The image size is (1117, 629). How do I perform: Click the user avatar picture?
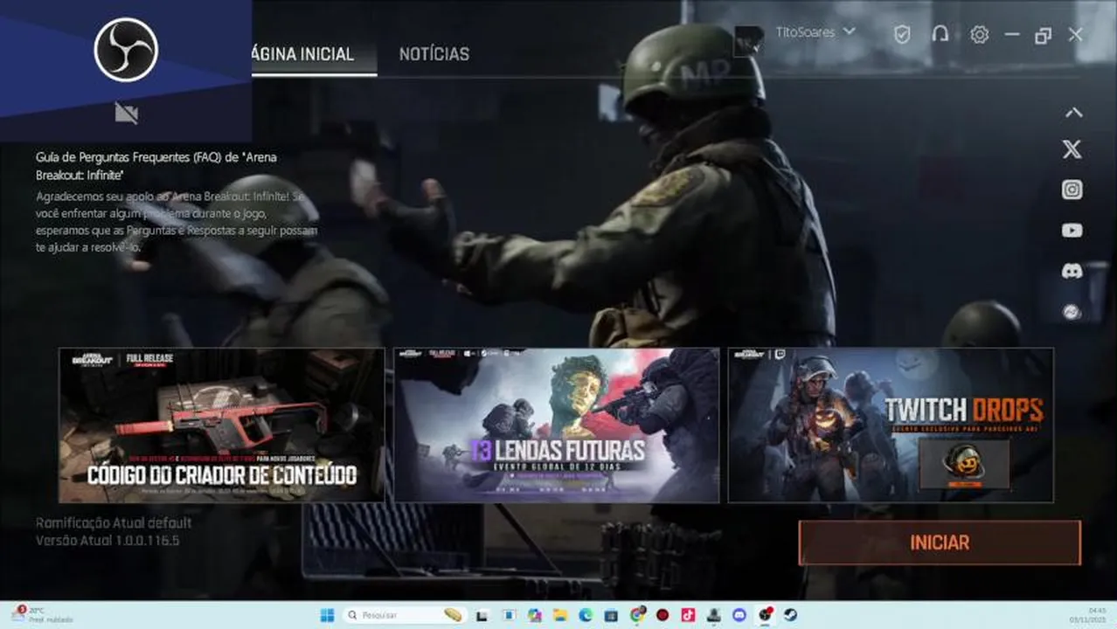point(749,40)
